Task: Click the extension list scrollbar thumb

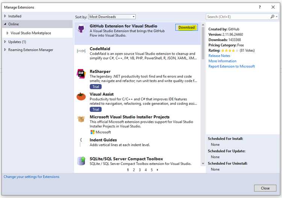Action: point(203,43)
